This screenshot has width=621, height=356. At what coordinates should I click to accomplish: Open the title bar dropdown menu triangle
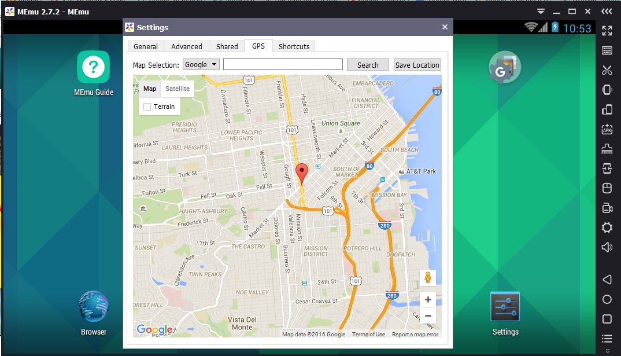point(541,12)
